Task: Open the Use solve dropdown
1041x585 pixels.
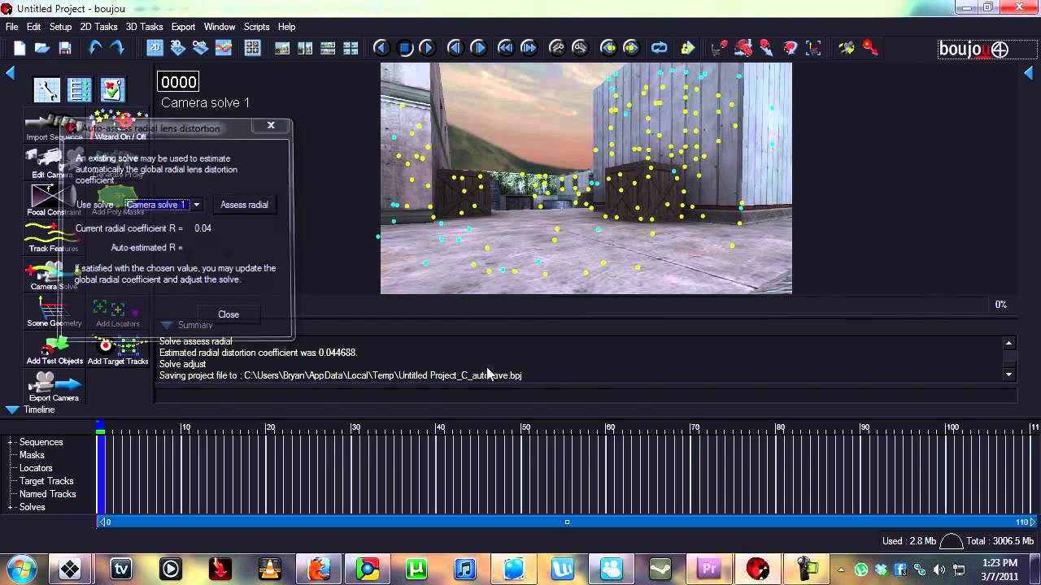Action: coord(196,205)
